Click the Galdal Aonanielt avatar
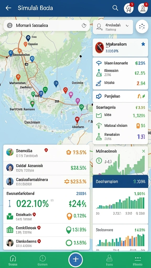The height and width of the screenshot is (268, 151). [10, 167]
